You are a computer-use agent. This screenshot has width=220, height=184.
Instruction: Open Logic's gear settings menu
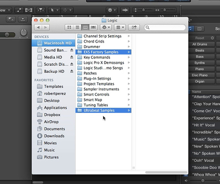(x=112, y=10)
